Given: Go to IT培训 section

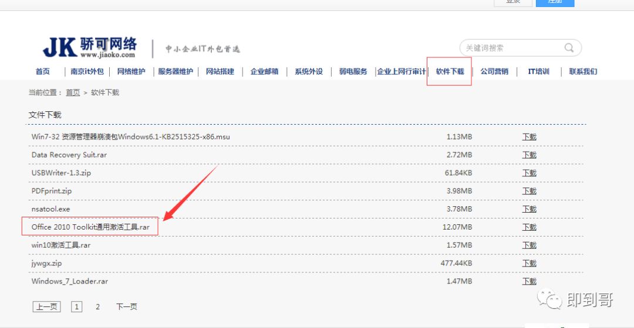Looking at the screenshot, I should coord(538,71).
